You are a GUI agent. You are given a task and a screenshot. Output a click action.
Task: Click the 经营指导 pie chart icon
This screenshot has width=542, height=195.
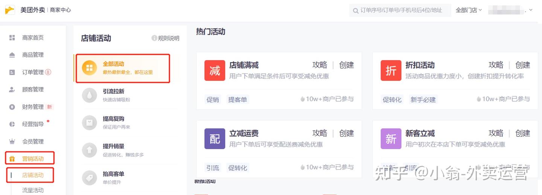click(x=12, y=124)
